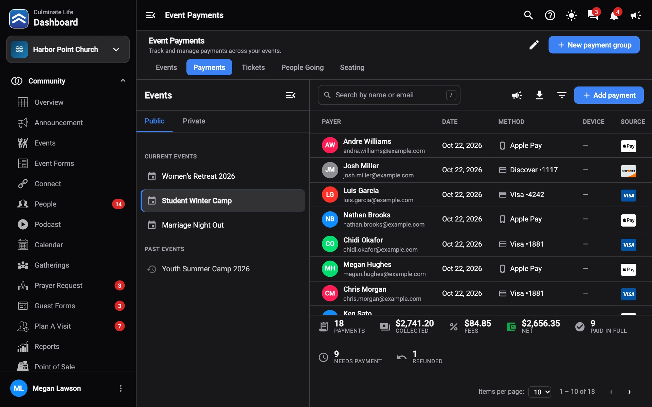Click the pencil edit icon
This screenshot has width=652, height=407.
534,45
